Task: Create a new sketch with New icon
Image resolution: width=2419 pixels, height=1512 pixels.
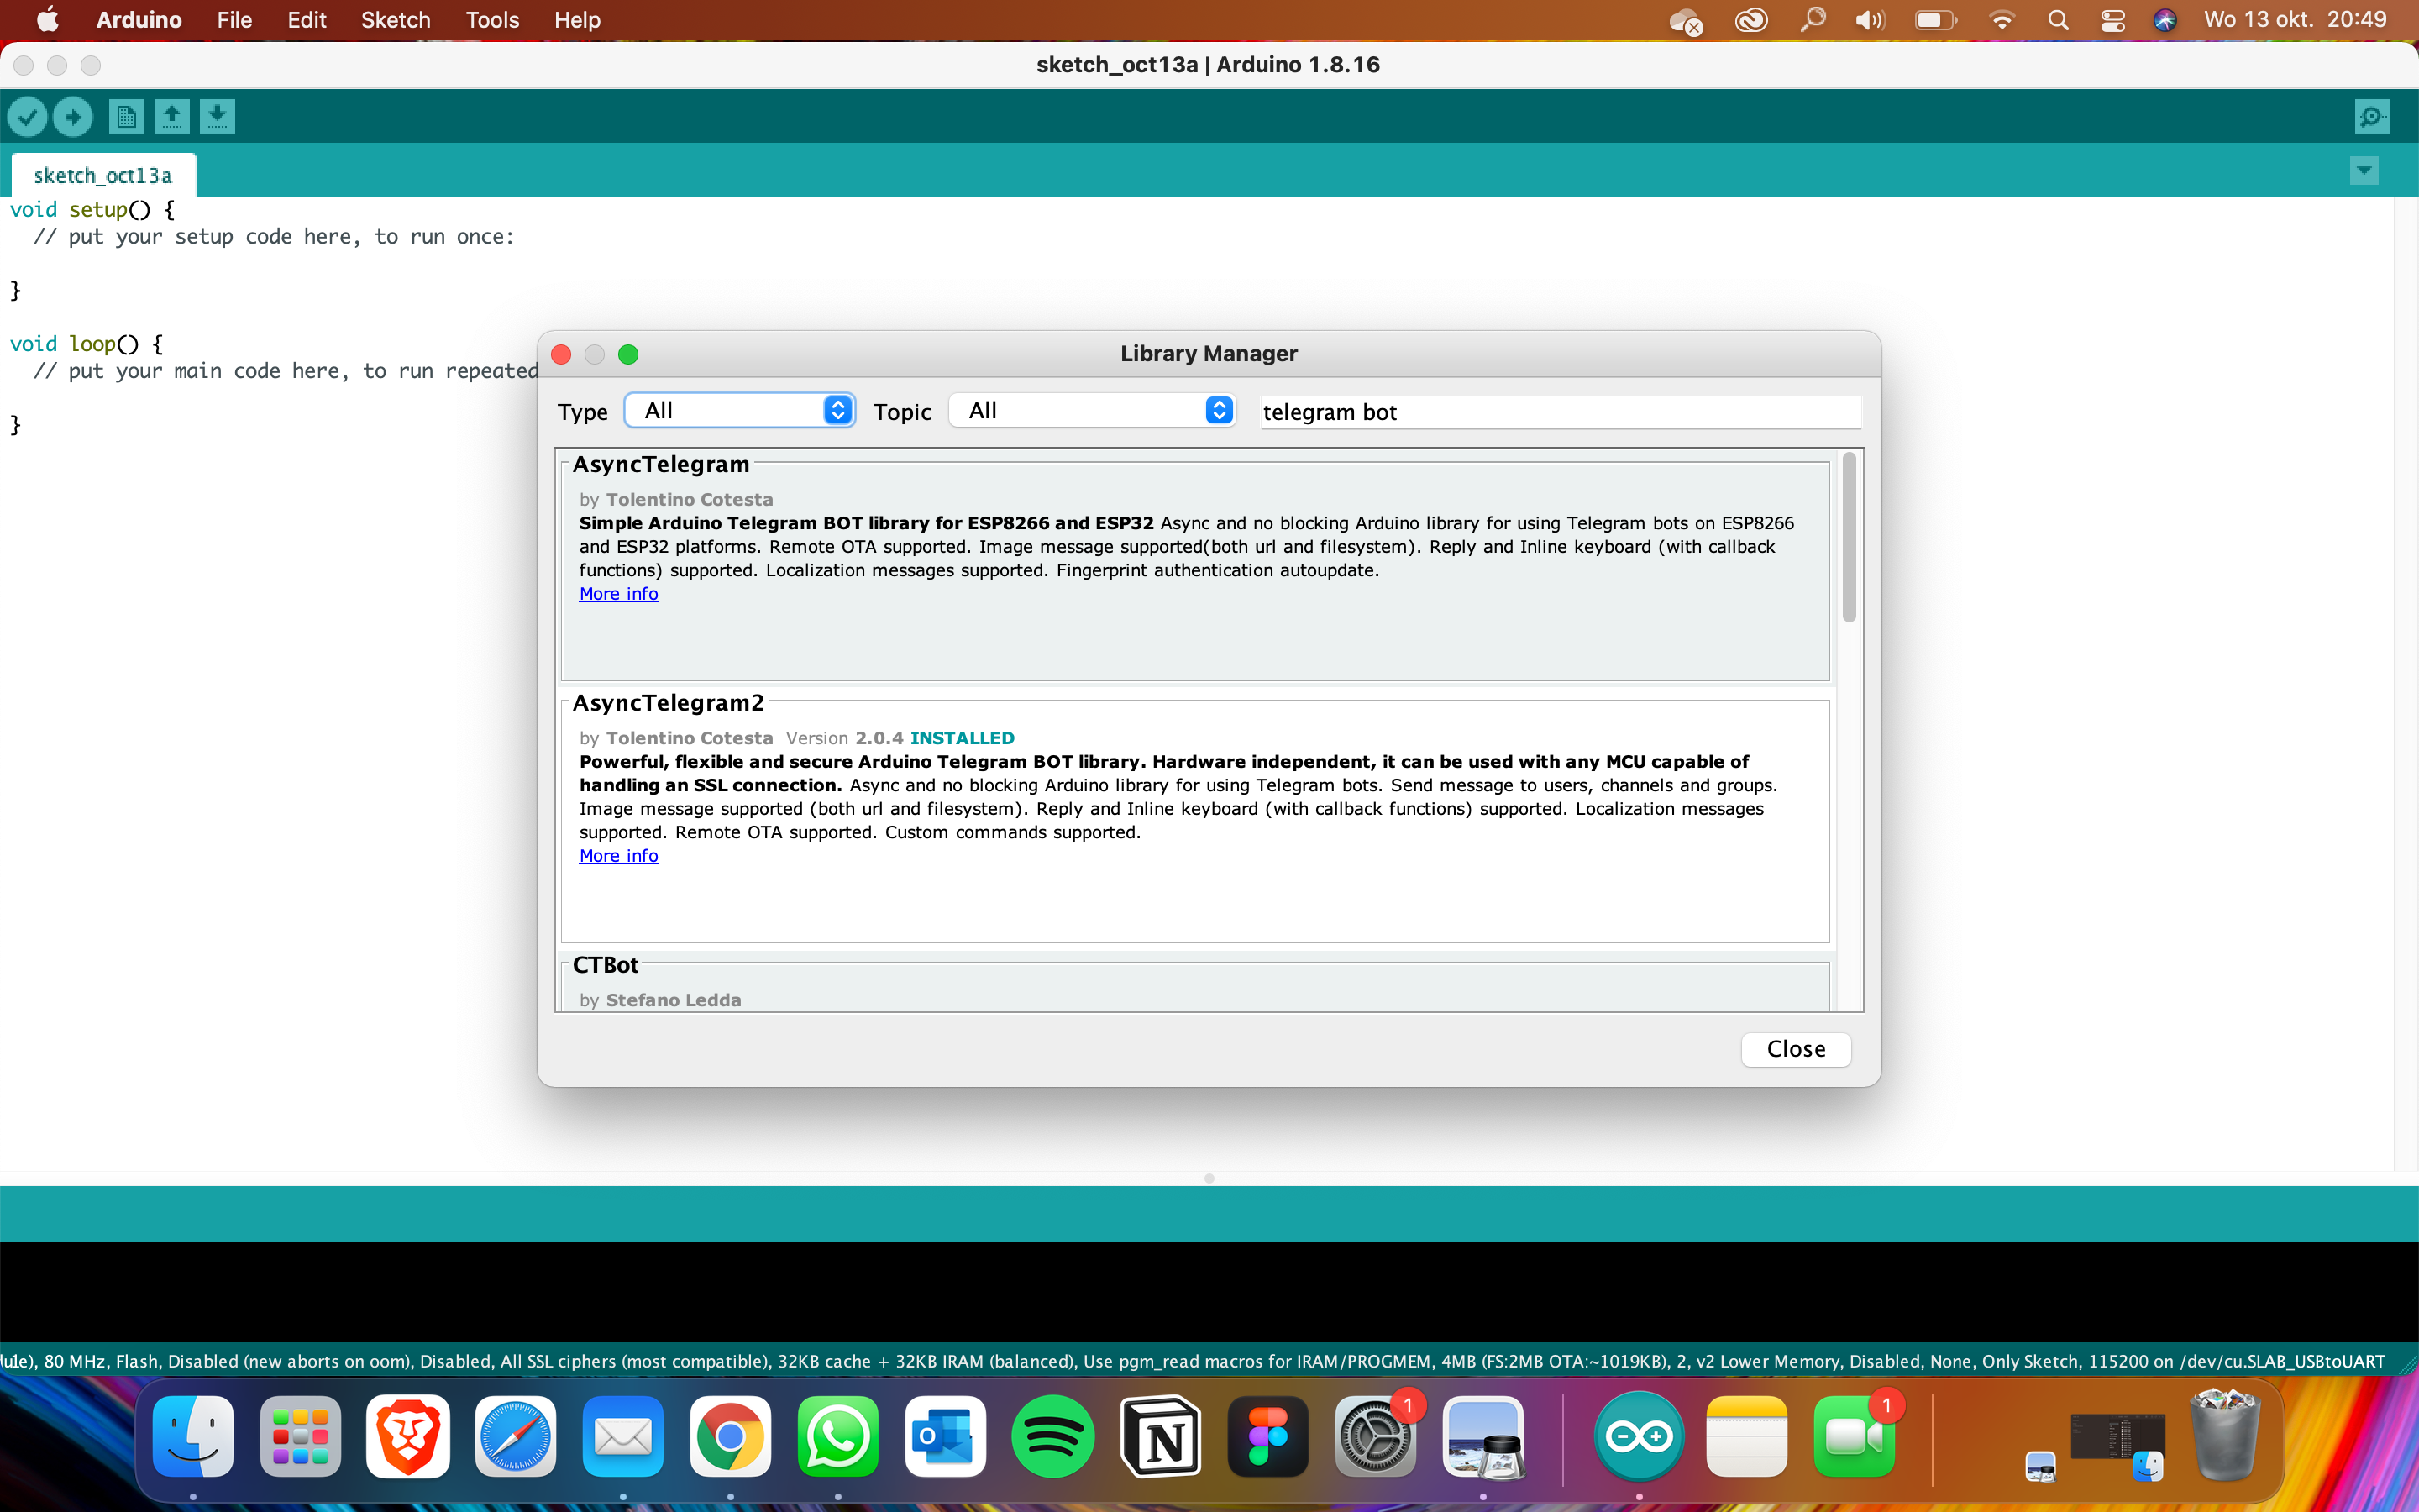Action: (126, 117)
